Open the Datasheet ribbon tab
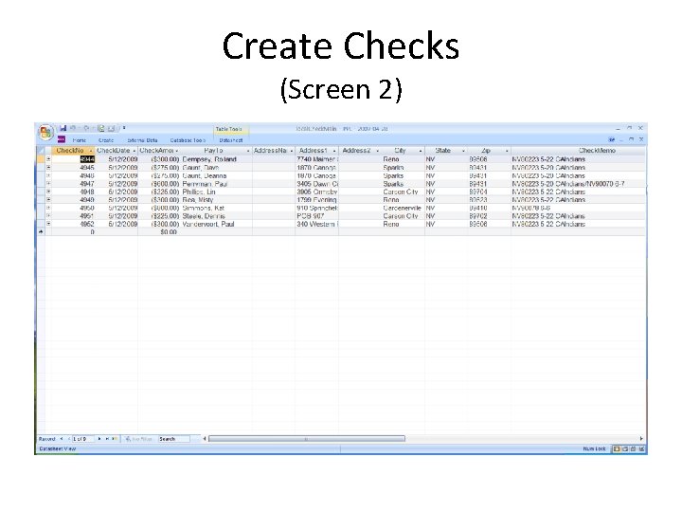The width and height of the screenshot is (682, 512). click(x=231, y=140)
